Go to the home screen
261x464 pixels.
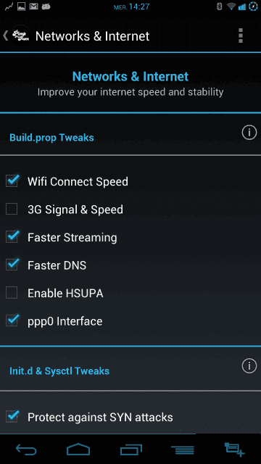[78, 449]
